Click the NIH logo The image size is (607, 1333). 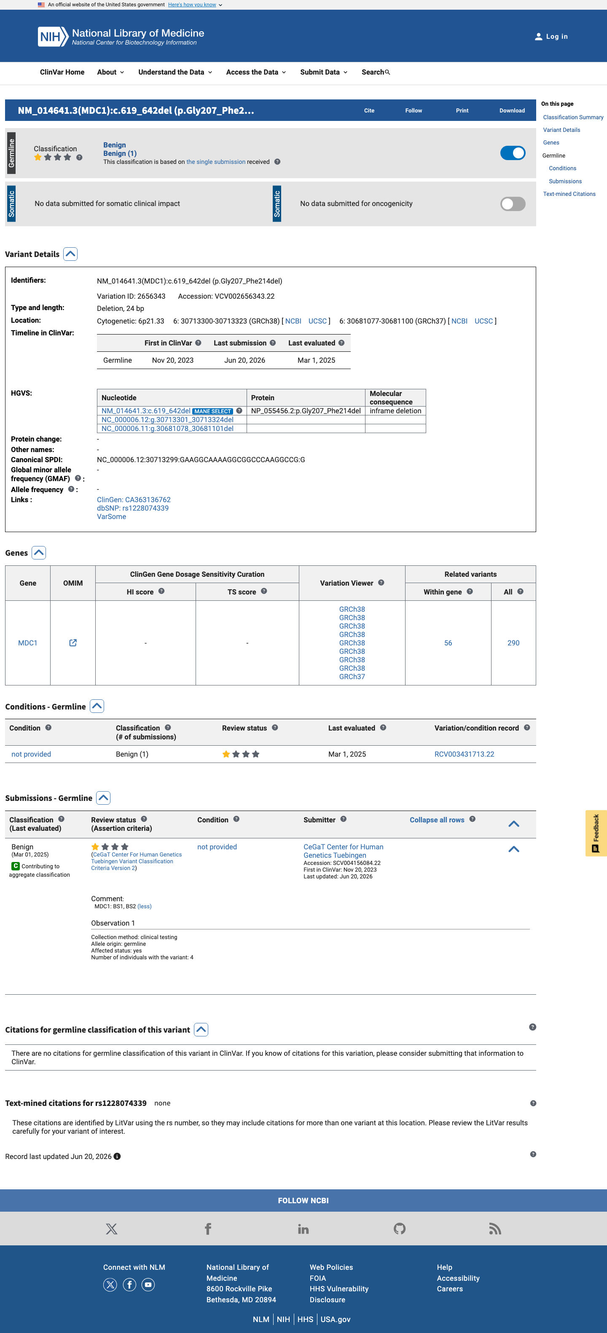click(x=53, y=37)
